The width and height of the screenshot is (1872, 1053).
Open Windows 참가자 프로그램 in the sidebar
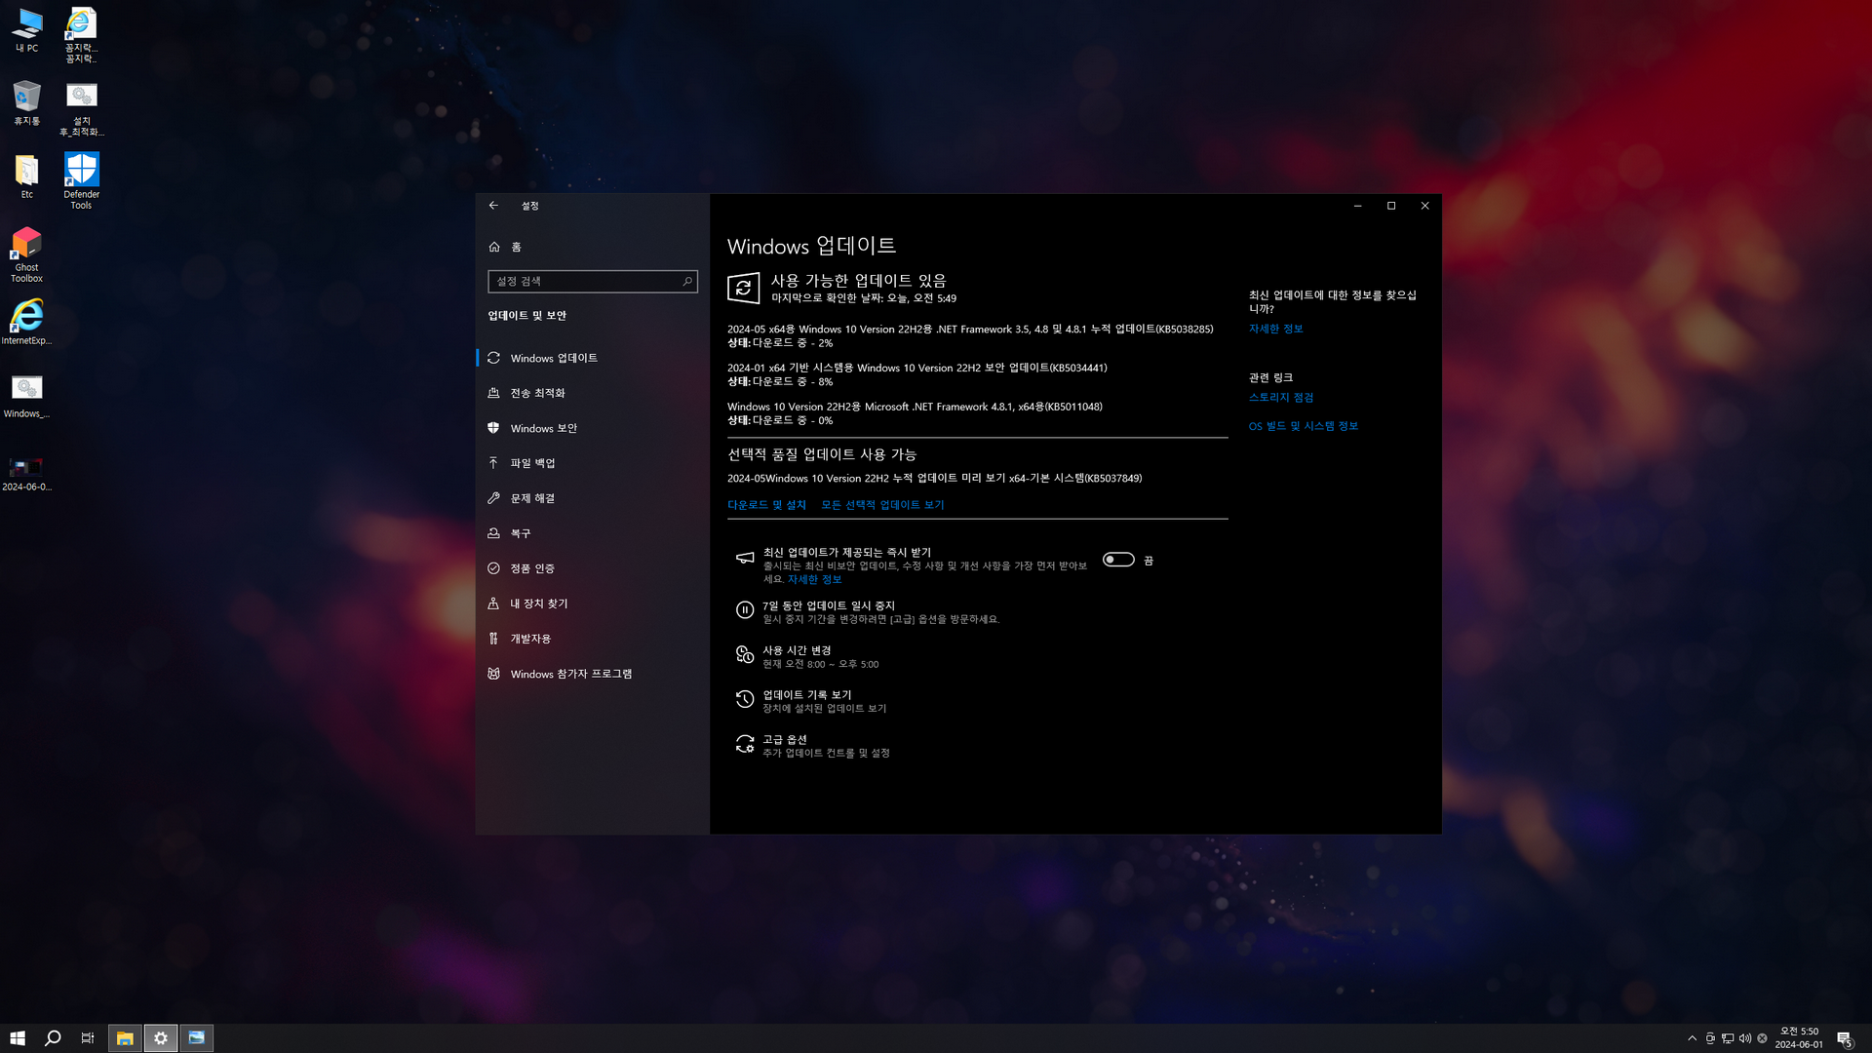pyautogui.click(x=570, y=674)
